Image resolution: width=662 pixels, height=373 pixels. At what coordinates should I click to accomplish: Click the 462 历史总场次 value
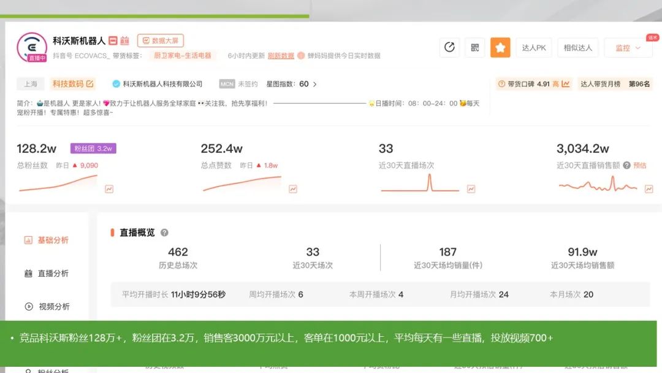point(178,252)
